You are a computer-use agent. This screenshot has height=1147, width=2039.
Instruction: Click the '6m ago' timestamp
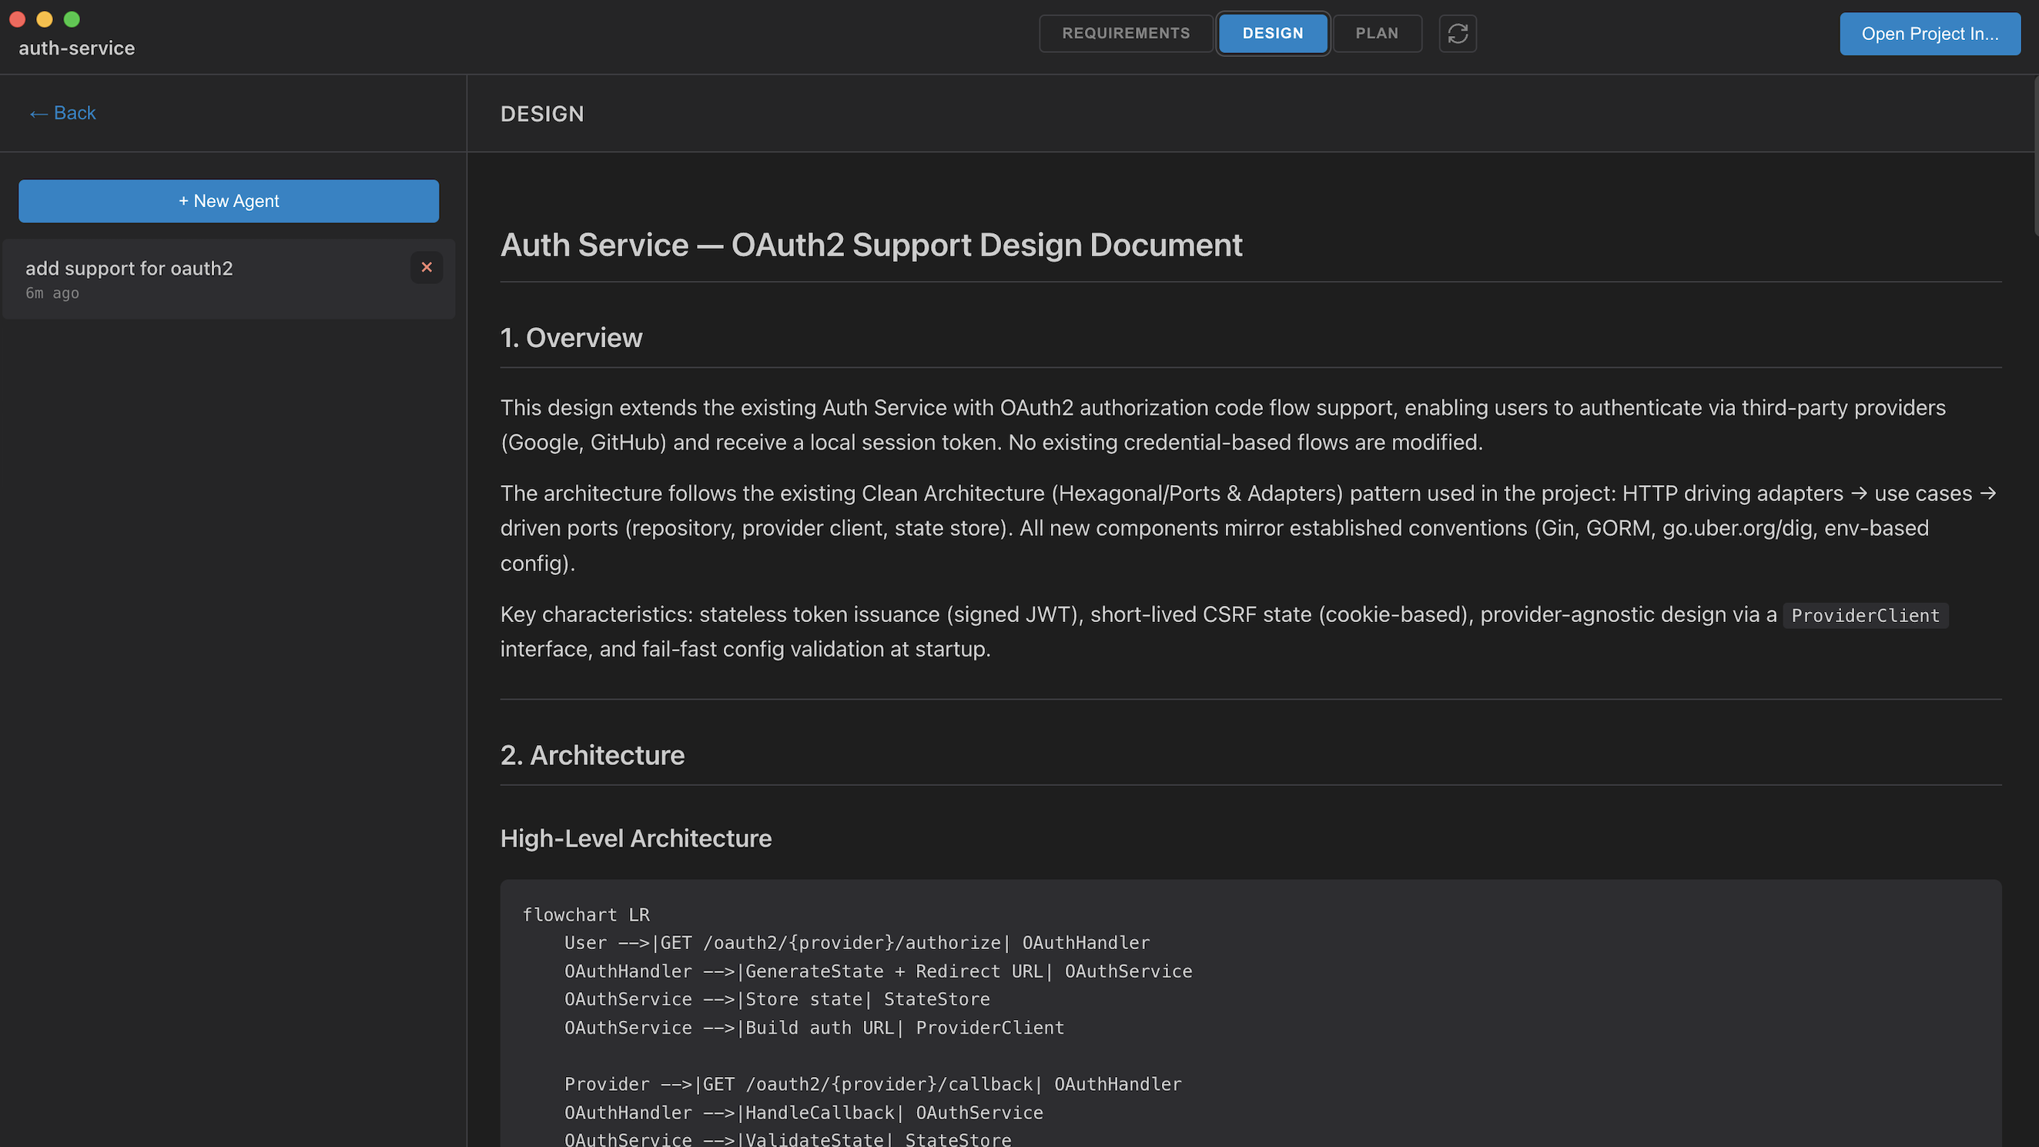52,293
